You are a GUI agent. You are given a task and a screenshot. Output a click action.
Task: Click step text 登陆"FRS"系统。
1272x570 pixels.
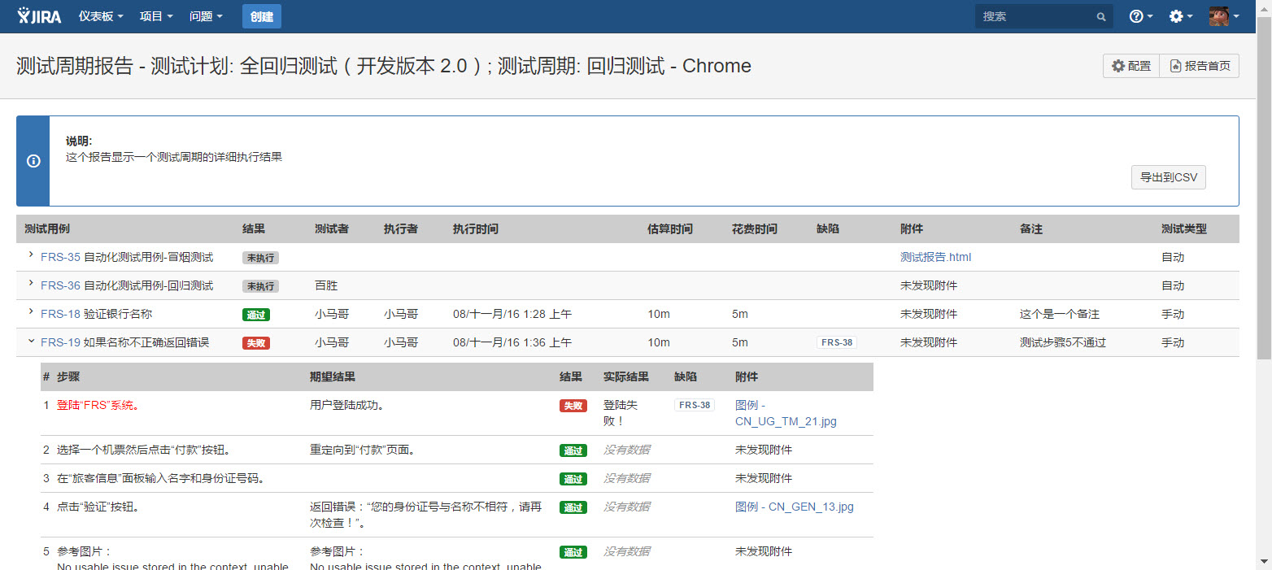98,405
